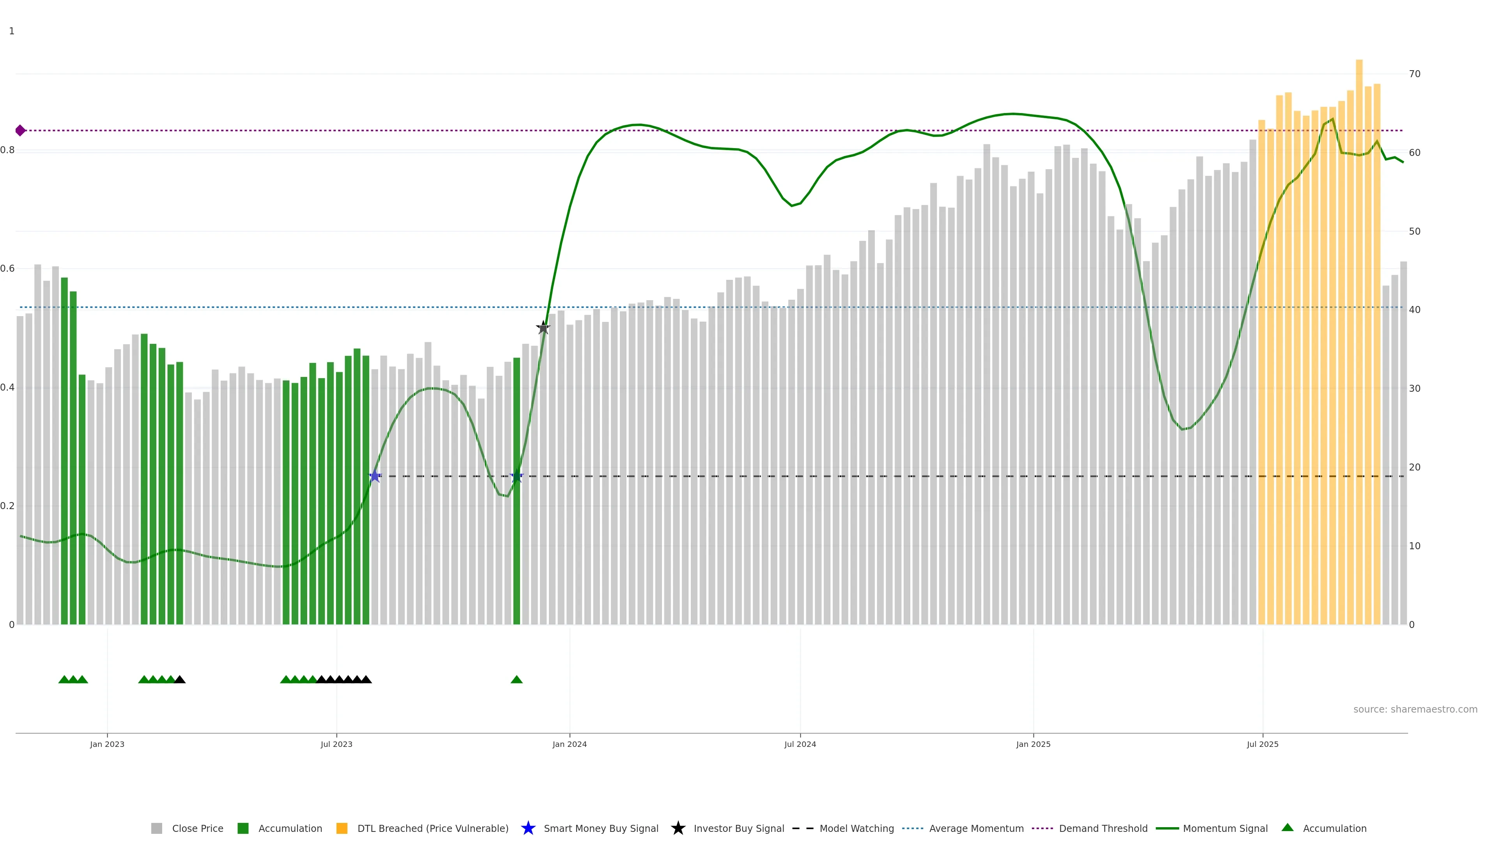
Task: Hide the Average Momentum series in legend
Action: point(976,829)
